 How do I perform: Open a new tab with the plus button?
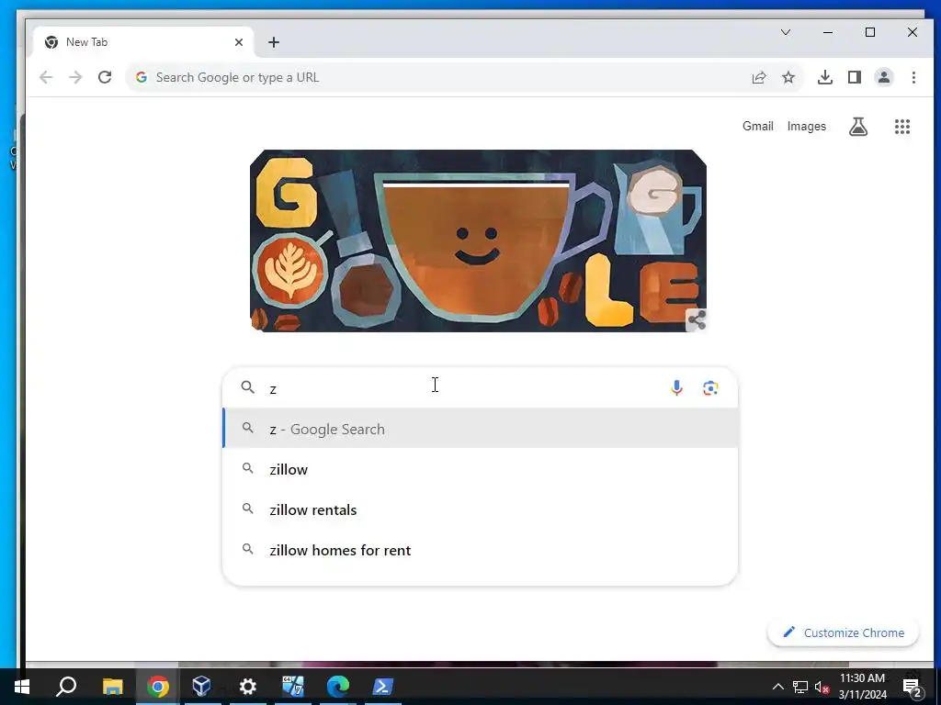pos(274,42)
